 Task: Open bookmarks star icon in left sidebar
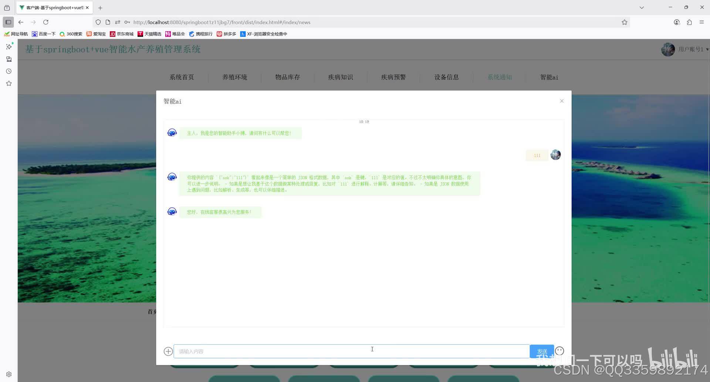tap(9, 83)
